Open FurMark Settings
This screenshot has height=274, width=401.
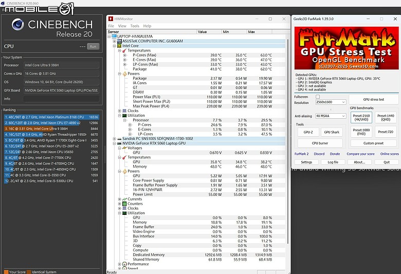tap(306, 162)
